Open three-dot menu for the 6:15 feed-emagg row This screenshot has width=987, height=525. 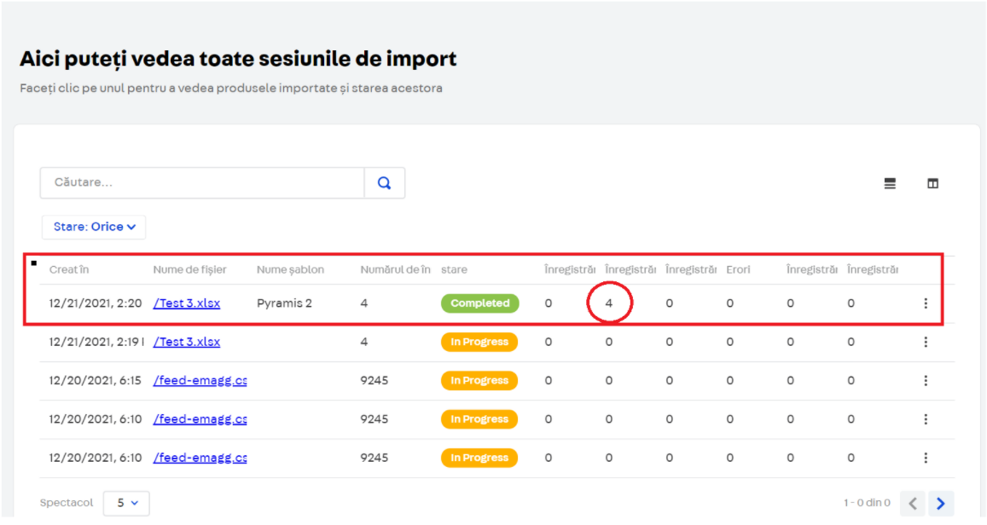click(x=926, y=381)
